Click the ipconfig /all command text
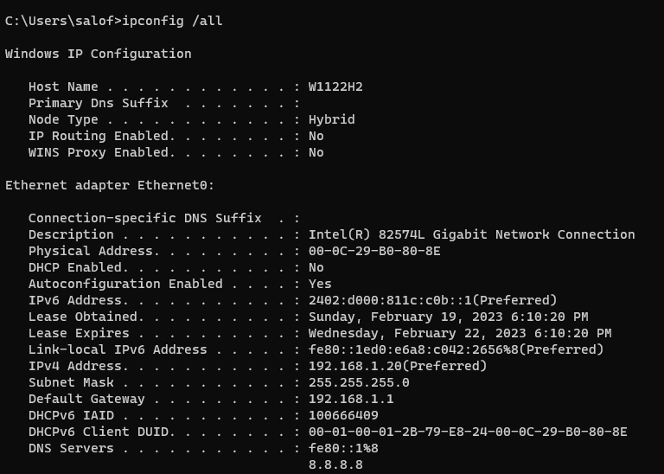664x474 pixels. [x=172, y=21]
